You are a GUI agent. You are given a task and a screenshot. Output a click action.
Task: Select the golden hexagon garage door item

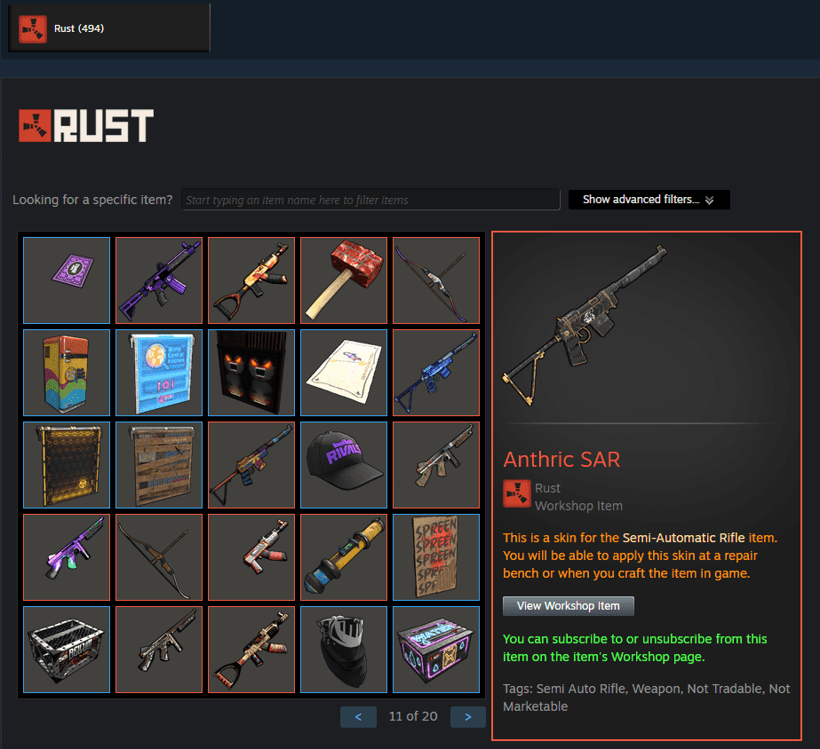[67, 465]
